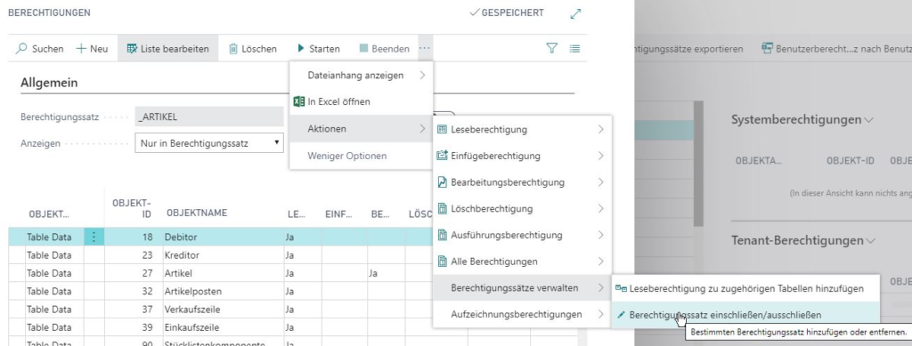Open the Anzeigen dropdown

(x=209, y=143)
